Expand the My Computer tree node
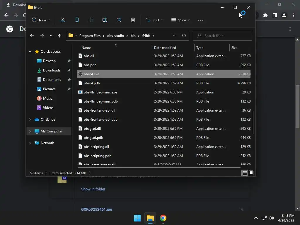 pyautogui.click(x=30, y=131)
